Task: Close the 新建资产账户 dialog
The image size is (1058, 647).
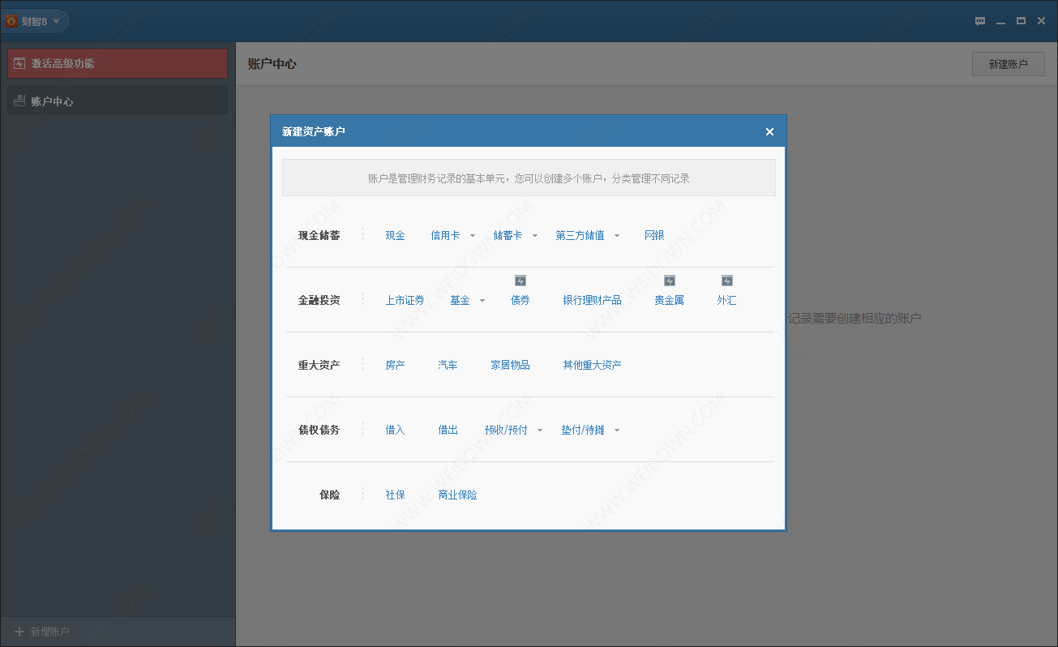Action: click(x=769, y=131)
